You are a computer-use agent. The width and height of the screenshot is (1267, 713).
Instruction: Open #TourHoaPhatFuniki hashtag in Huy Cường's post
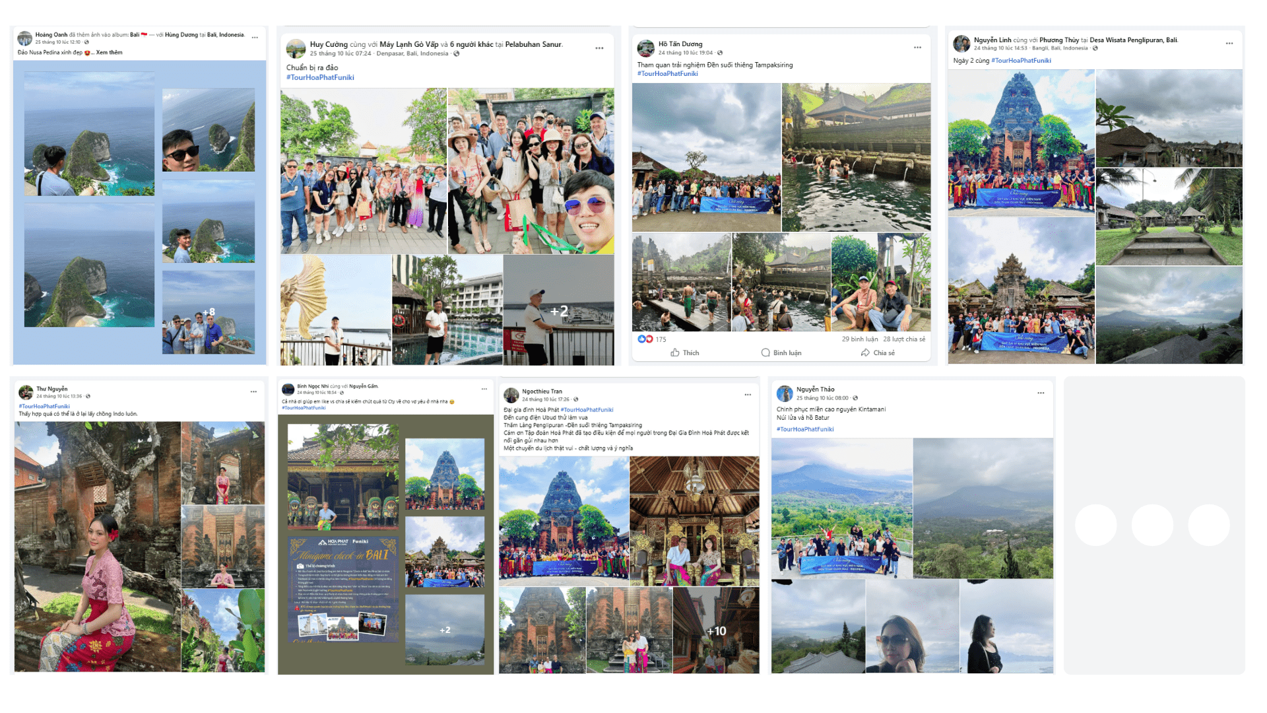click(320, 77)
